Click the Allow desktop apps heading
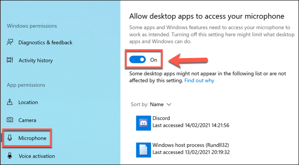 207,16
